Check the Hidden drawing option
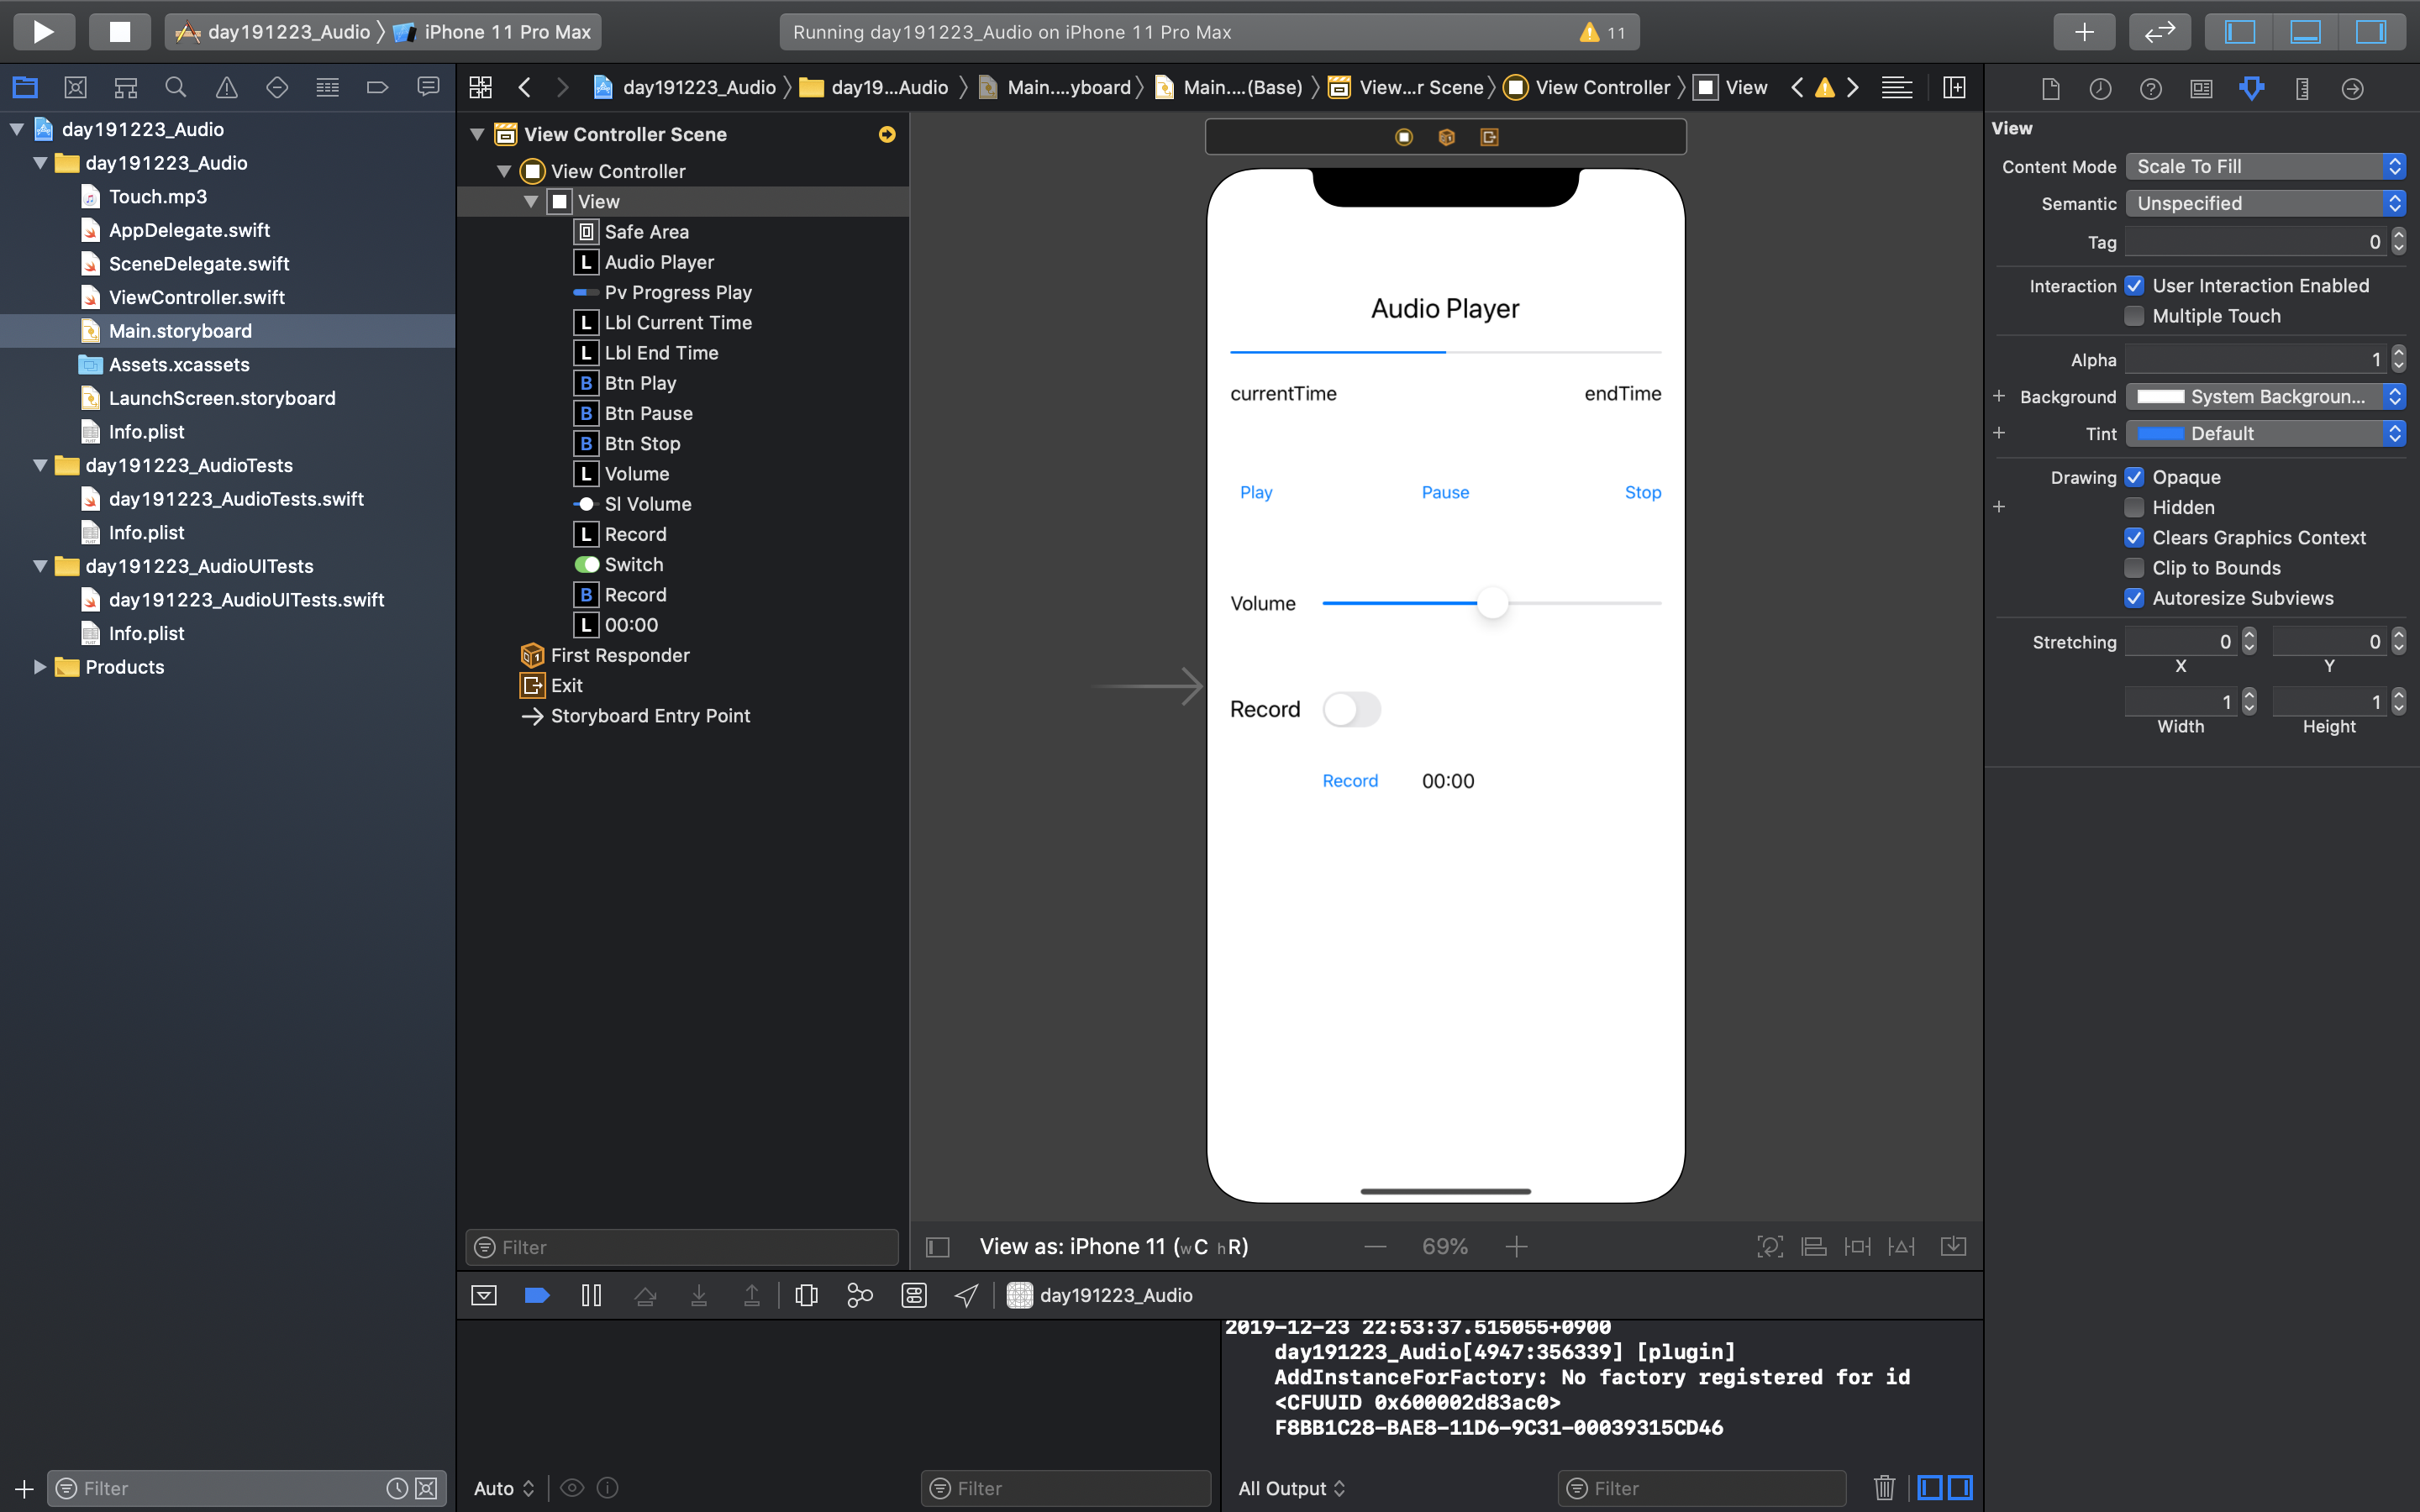 pos(2134,507)
